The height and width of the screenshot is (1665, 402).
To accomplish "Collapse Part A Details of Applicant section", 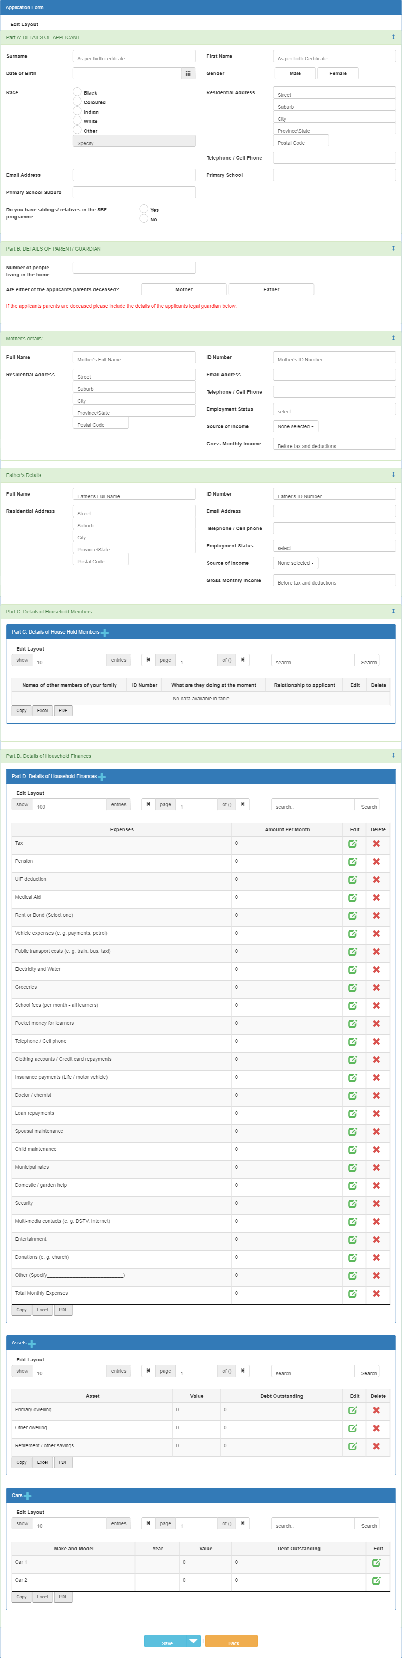I will tap(393, 37).
